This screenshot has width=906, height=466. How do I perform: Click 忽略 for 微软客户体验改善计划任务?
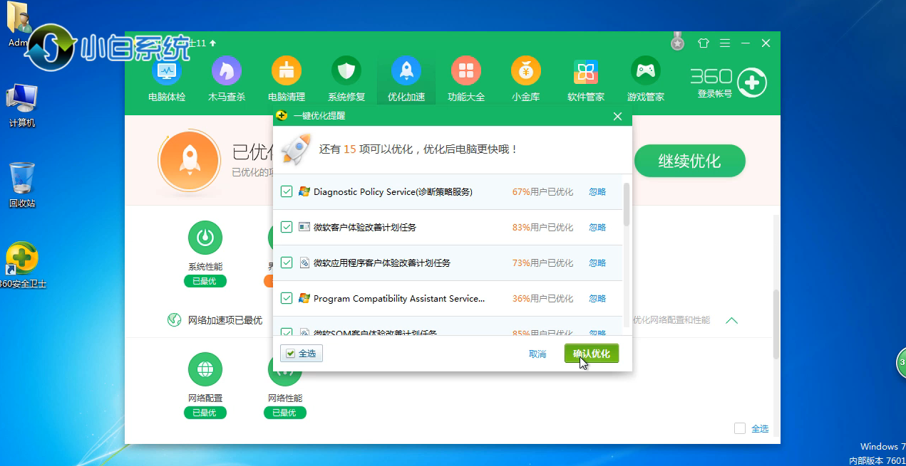pos(597,227)
